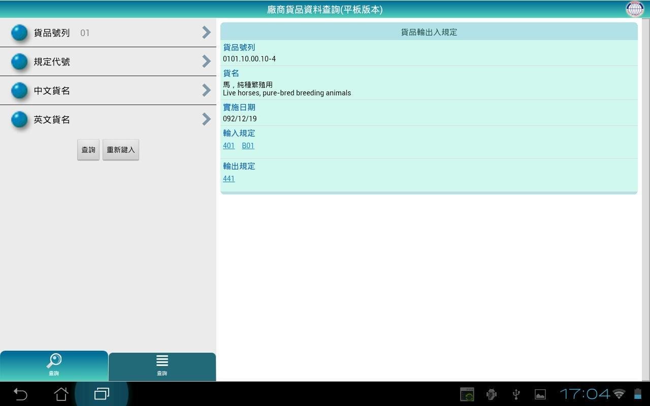Tap the 17:04 clock
Image resolution: width=650 pixels, height=406 pixels.
click(584, 394)
